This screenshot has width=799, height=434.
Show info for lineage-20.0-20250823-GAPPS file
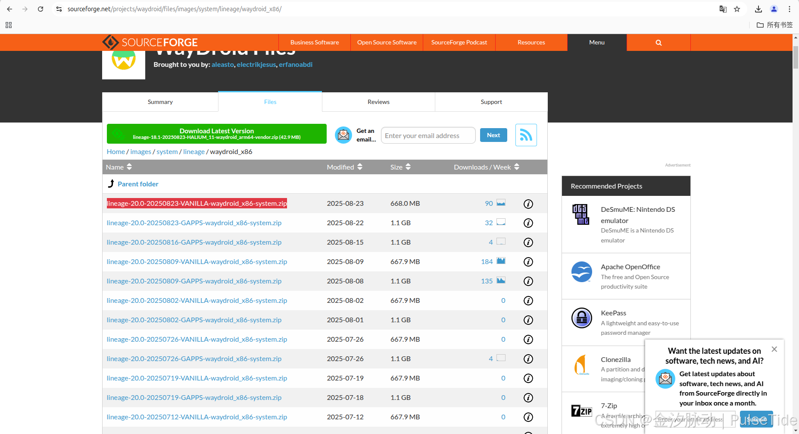coord(528,223)
